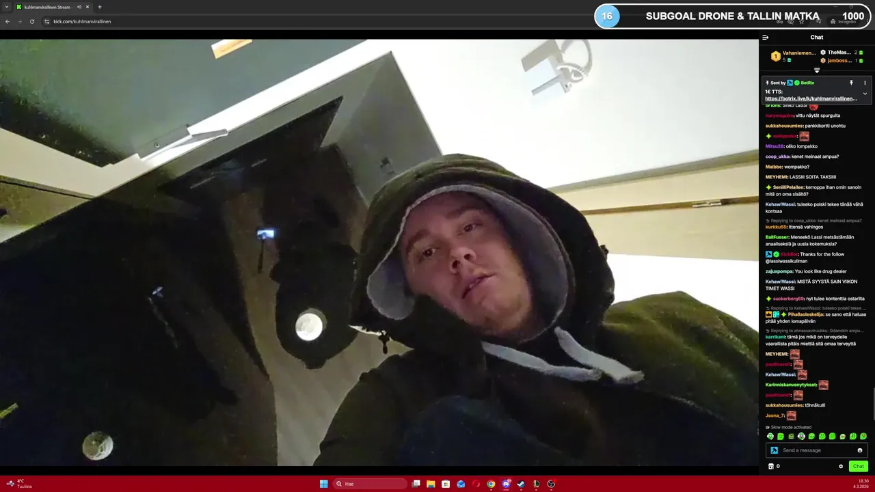Screen dimensions: 875x492
Task: Unpin the pinned BotRix message
Action: point(851,83)
